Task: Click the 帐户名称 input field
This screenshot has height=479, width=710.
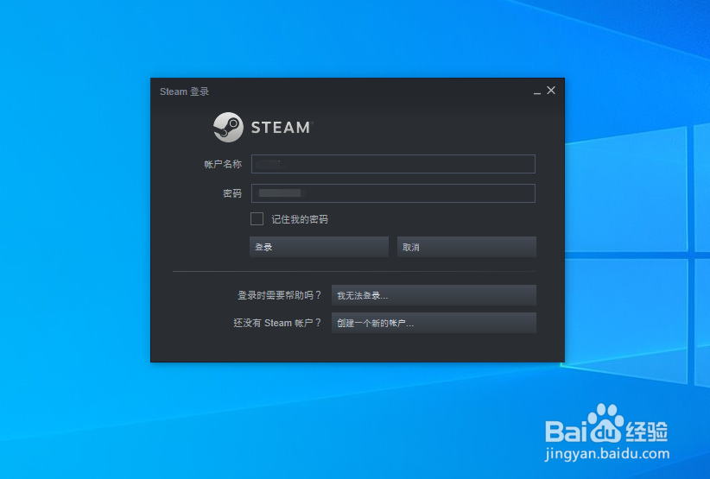Action: [x=393, y=164]
